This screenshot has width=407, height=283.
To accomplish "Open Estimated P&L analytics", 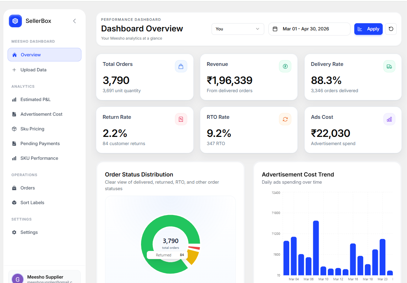I will coord(44,99).
